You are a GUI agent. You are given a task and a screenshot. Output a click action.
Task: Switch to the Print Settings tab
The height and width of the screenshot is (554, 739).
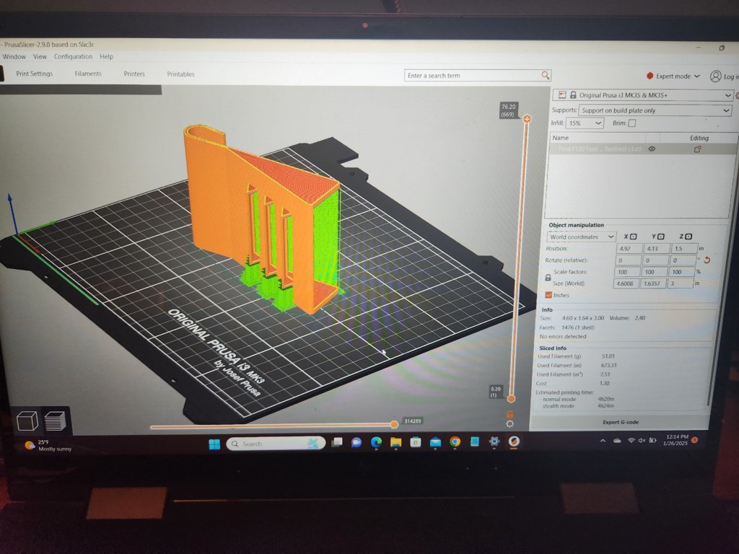coord(35,74)
